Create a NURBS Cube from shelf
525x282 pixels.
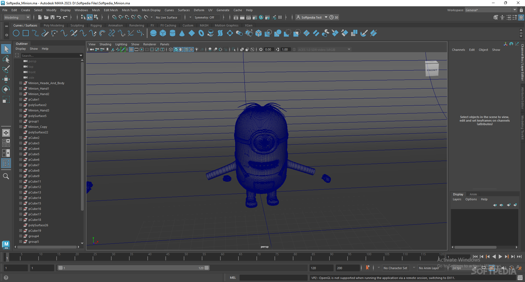coord(163,33)
